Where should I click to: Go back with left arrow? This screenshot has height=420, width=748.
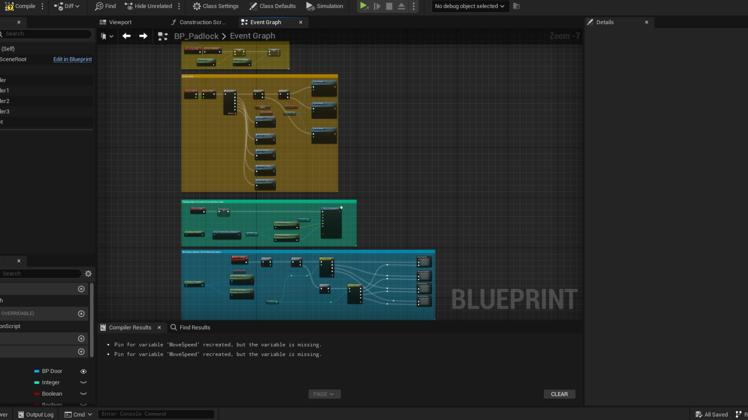pos(126,36)
